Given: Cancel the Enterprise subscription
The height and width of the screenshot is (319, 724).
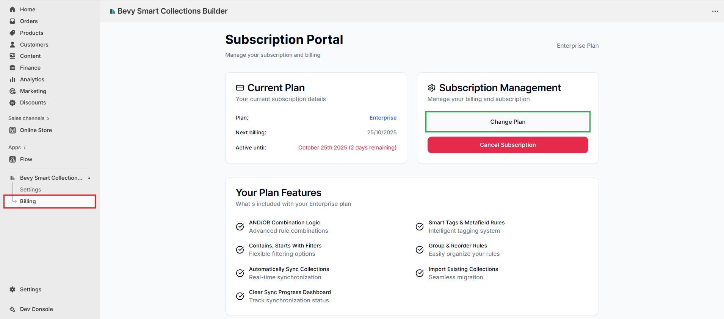Looking at the screenshot, I should pos(508,145).
